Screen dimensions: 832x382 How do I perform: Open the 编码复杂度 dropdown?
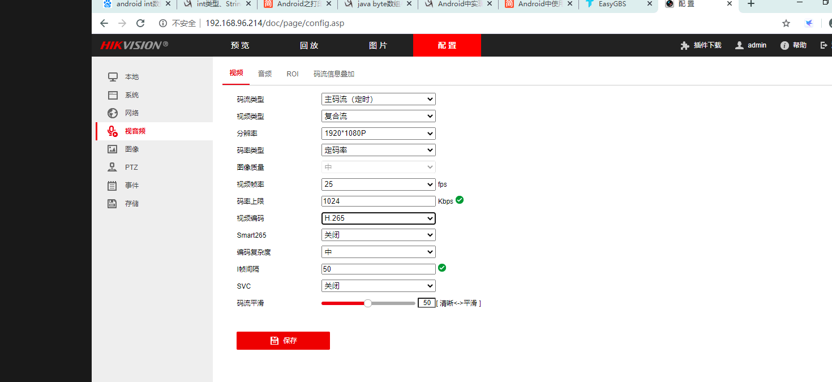tap(379, 252)
